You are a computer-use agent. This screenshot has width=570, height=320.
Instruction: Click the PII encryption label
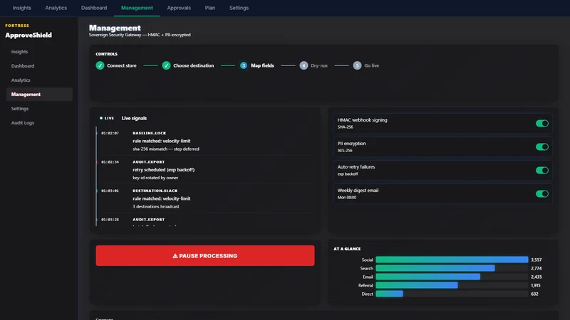[351, 144]
